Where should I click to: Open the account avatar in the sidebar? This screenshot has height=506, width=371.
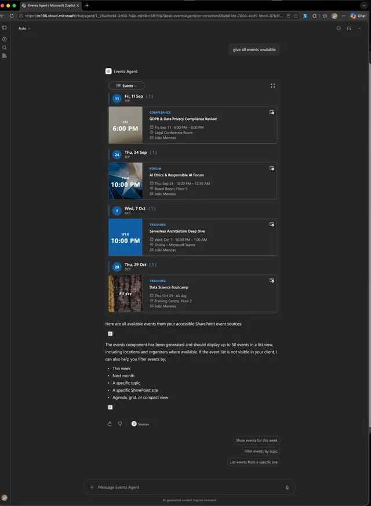point(4,498)
